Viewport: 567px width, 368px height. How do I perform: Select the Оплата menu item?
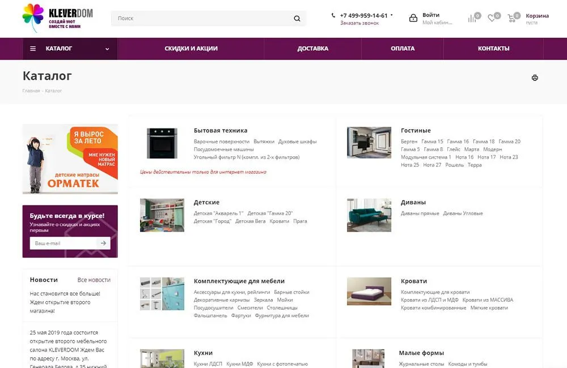[x=403, y=49]
